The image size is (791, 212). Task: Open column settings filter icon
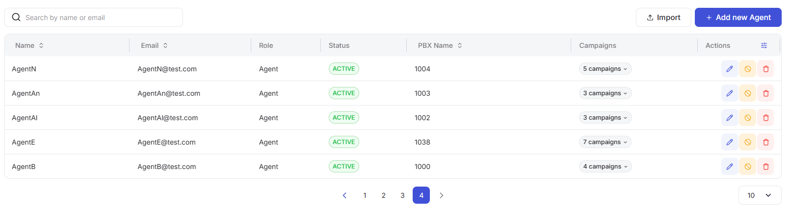coord(764,45)
